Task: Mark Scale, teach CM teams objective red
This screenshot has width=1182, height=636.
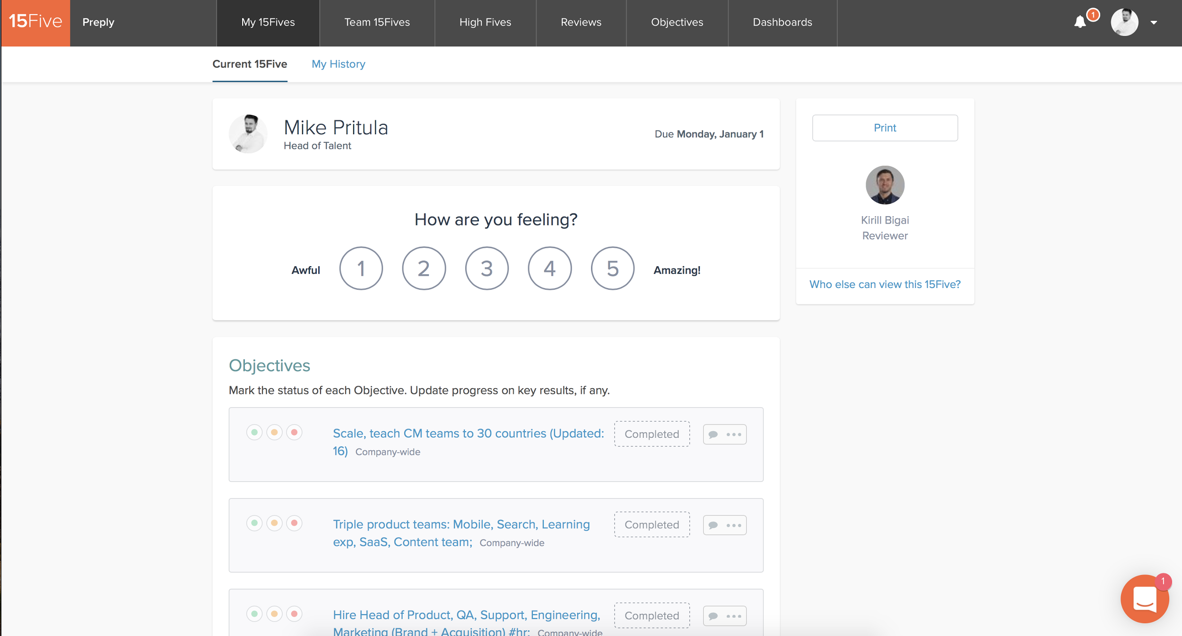Action: click(294, 432)
